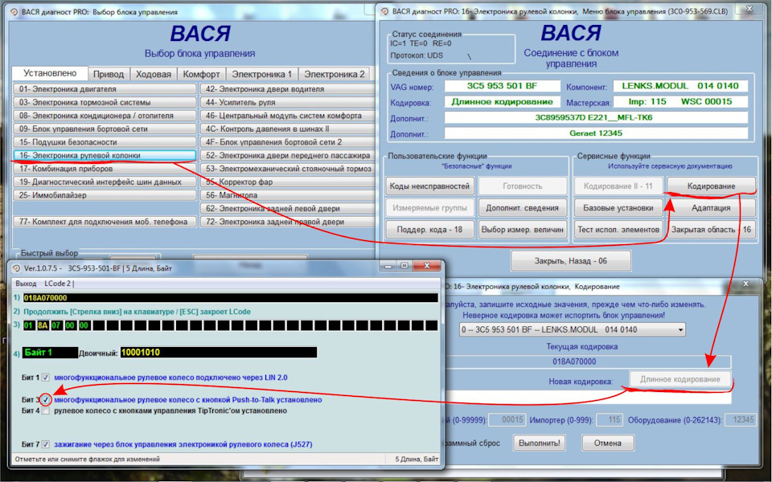Open 16- Электроника рулевой колонки
The width and height of the screenshot is (772, 482).
105,155
